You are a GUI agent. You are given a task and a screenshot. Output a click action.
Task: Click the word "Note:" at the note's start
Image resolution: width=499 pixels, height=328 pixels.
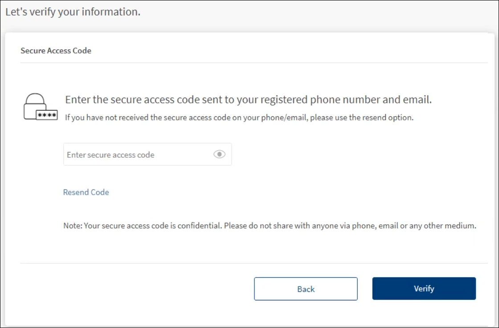[x=73, y=226]
